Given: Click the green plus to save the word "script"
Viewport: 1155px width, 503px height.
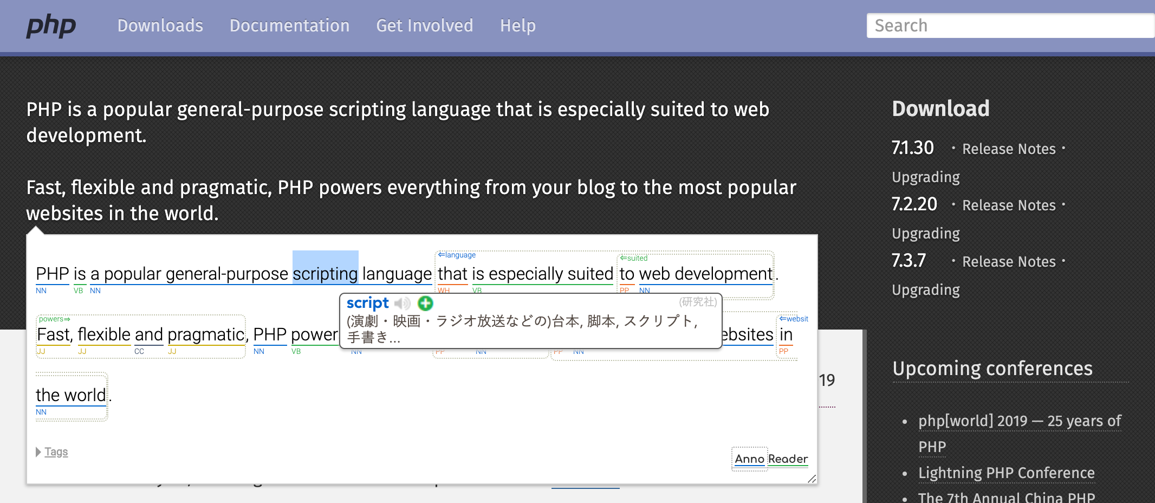Looking at the screenshot, I should 426,304.
